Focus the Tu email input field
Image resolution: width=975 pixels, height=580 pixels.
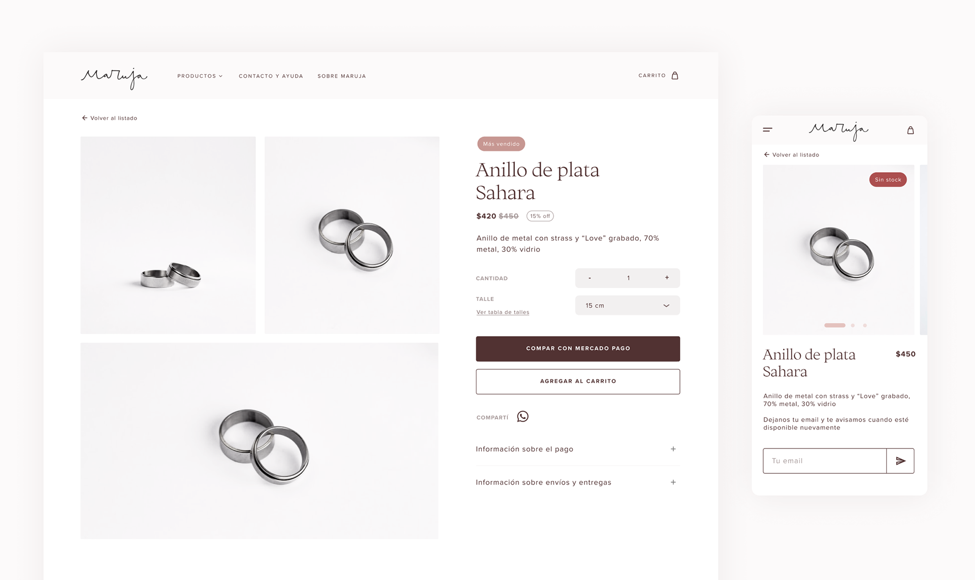[x=825, y=461]
